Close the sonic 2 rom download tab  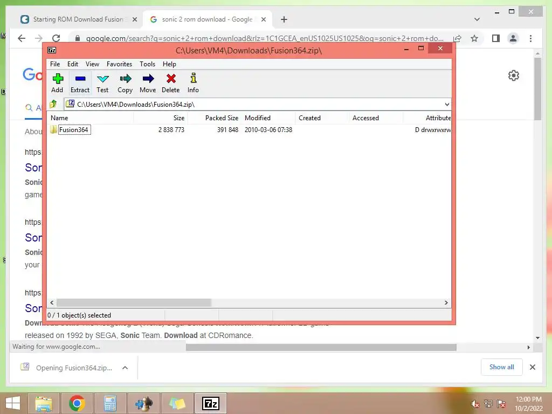(263, 20)
